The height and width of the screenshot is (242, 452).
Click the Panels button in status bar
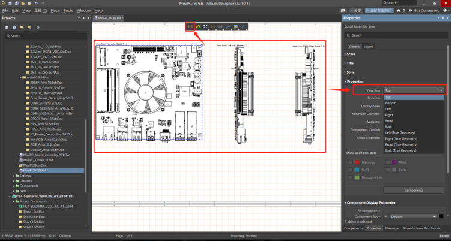[x=443, y=238]
